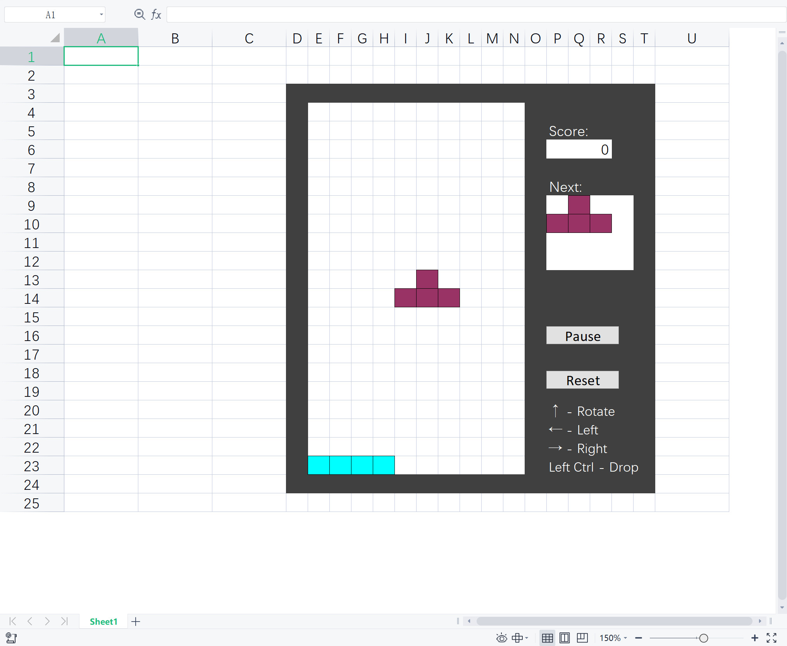
Task: Click the Pause button
Action: tap(582, 336)
